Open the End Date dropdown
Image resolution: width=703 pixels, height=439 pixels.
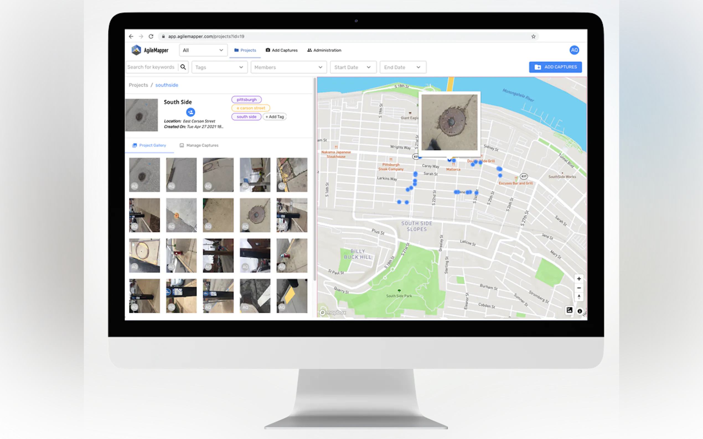coord(402,67)
